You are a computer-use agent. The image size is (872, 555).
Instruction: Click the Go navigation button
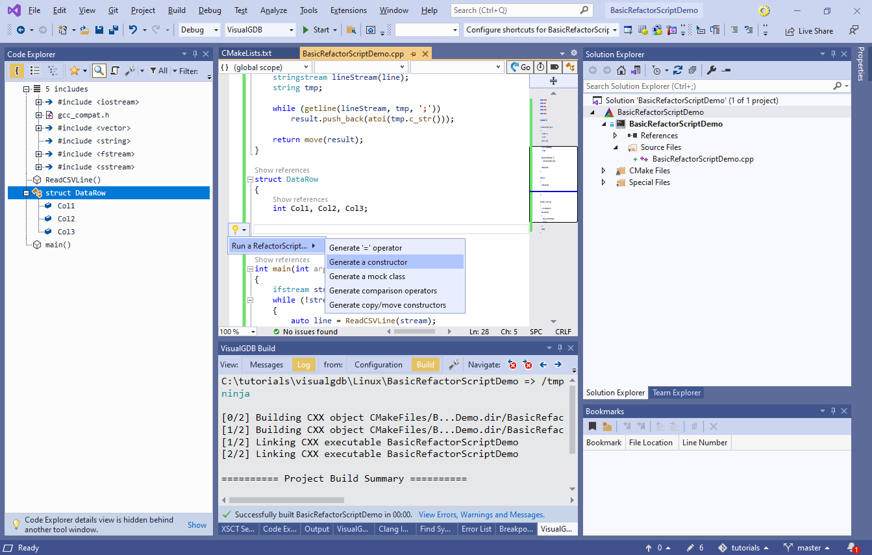pos(519,67)
